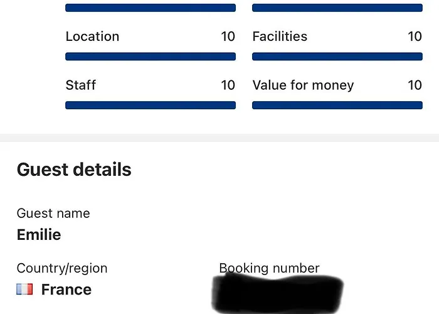The width and height of the screenshot is (439, 314).
Task: Click the blacked-out booking number scribble
Action: tap(277, 293)
